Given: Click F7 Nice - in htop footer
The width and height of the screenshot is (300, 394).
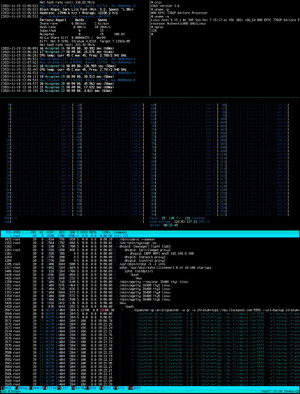Looking at the screenshot, I should [92, 388].
